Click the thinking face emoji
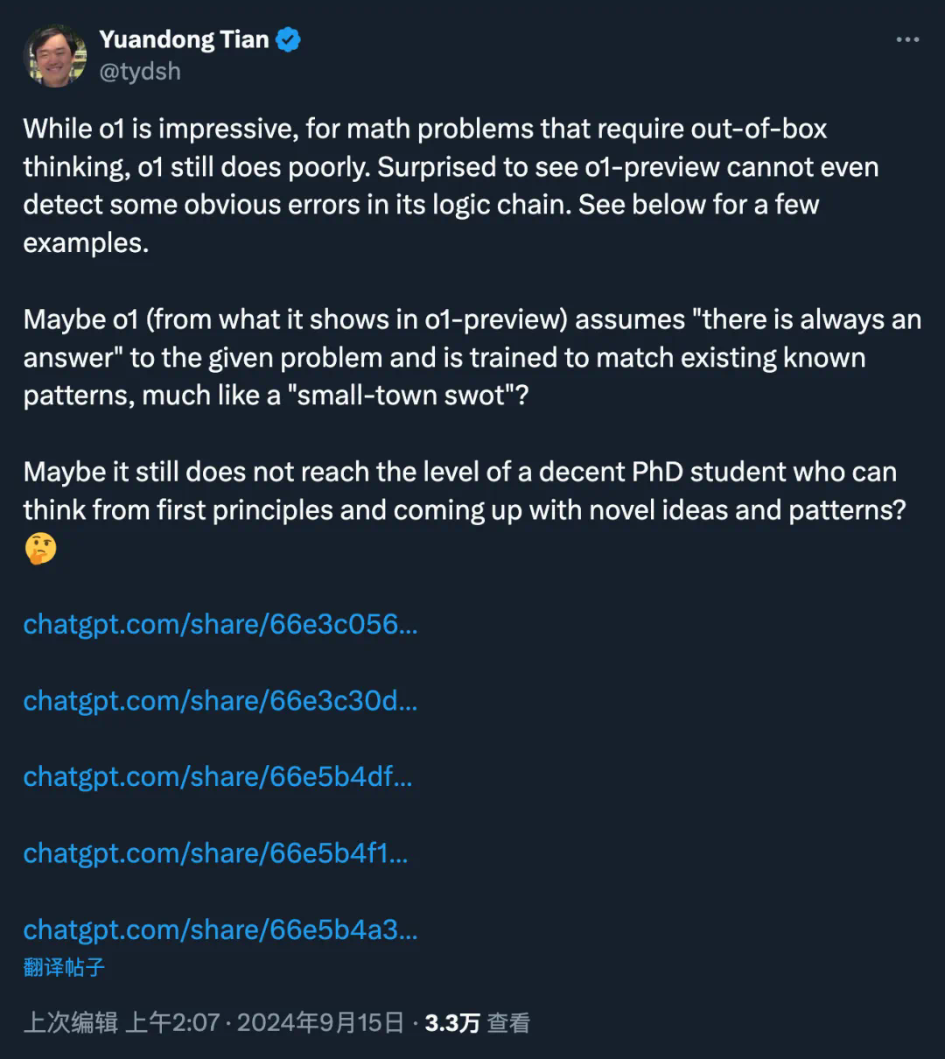 40,549
